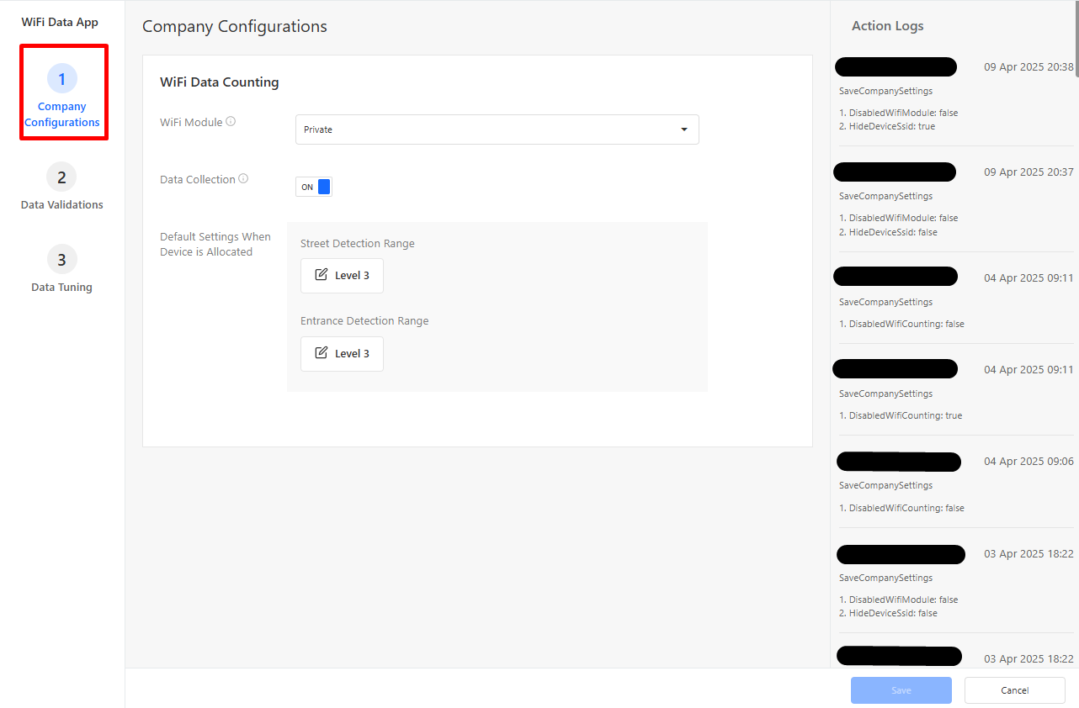This screenshot has height=708, width=1079.
Task: Click the WiFi Data App title
Action: [x=60, y=23]
